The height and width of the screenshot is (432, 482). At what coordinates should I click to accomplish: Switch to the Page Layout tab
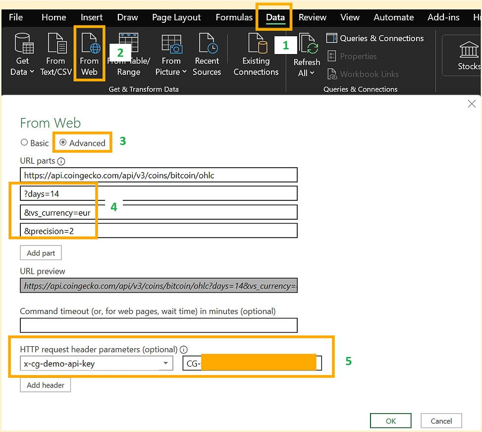point(176,17)
